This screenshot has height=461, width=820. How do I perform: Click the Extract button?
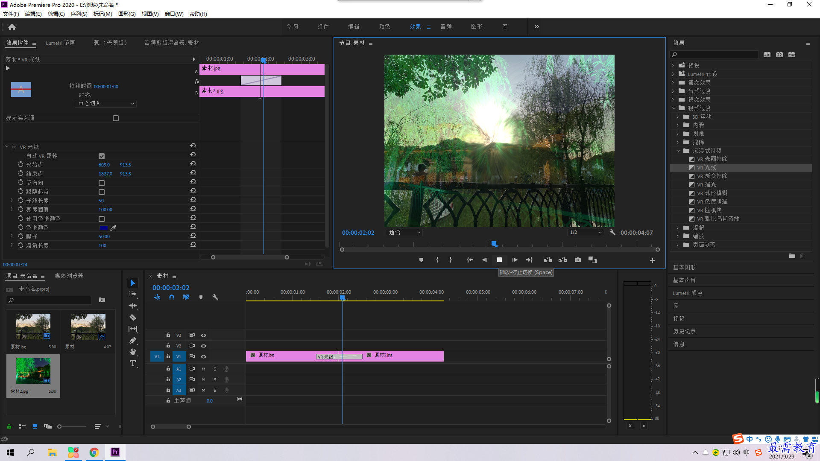[x=562, y=260]
